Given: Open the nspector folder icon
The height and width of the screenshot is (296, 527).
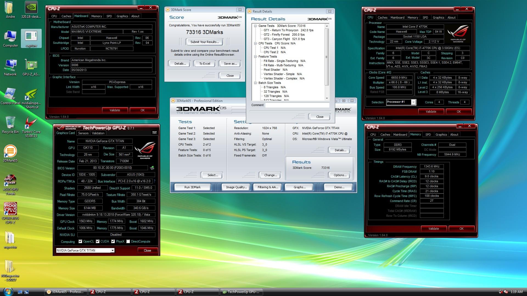Looking at the screenshot, I should tap(10, 240).
